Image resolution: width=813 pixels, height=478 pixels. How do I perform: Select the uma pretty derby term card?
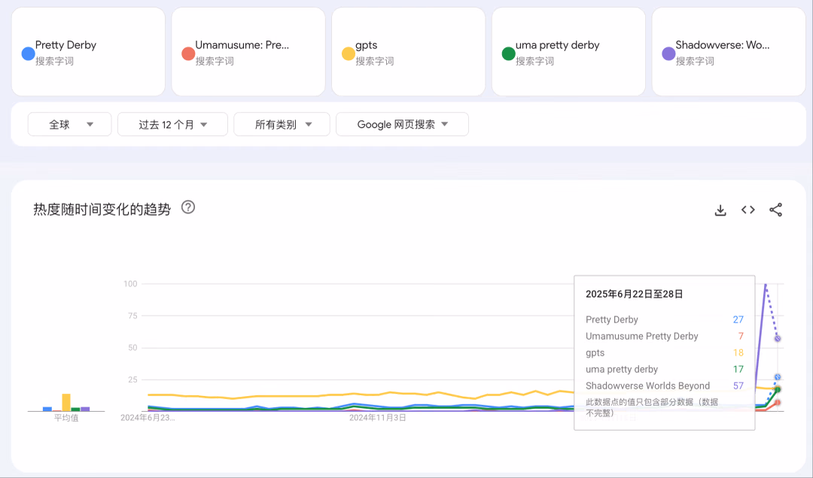tap(569, 52)
